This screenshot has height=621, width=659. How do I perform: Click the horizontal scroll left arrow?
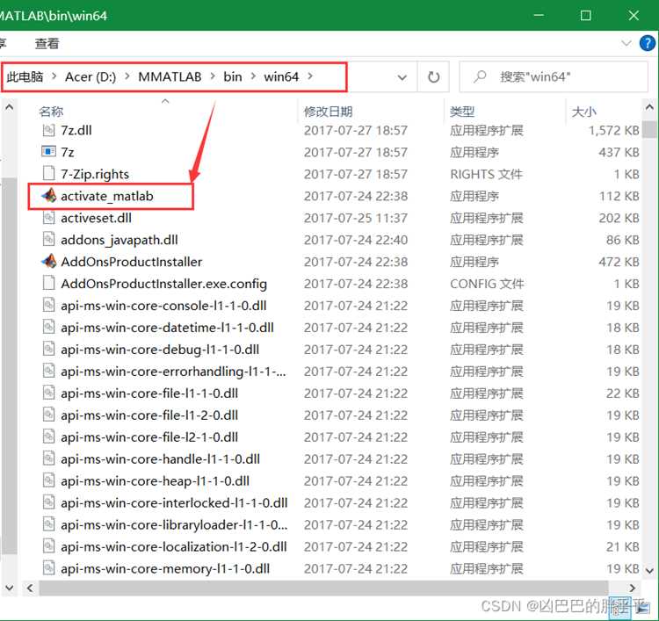coord(30,588)
